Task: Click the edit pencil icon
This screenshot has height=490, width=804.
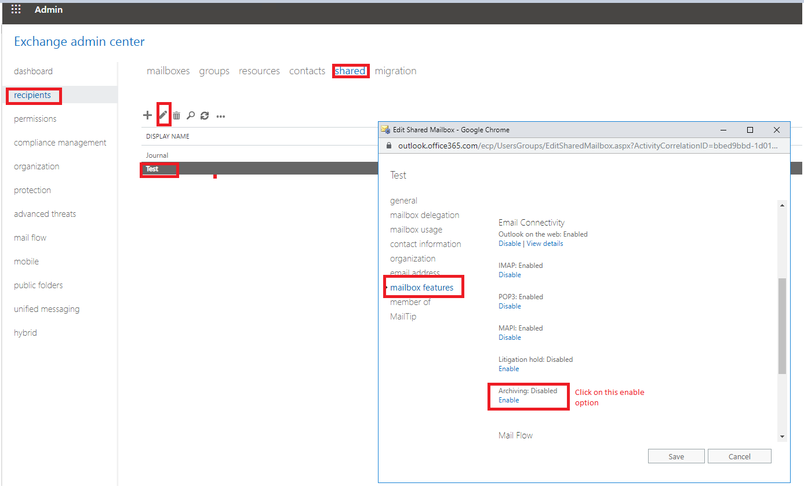Action: (x=163, y=115)
